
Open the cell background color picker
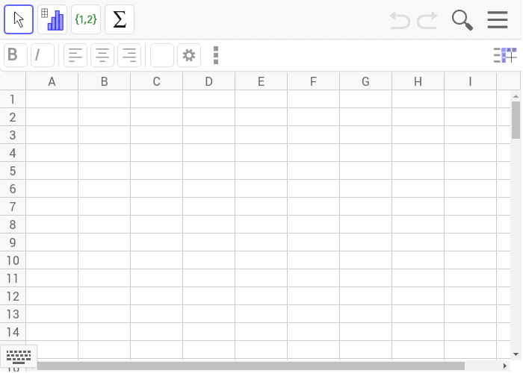[x=162, y=55]
